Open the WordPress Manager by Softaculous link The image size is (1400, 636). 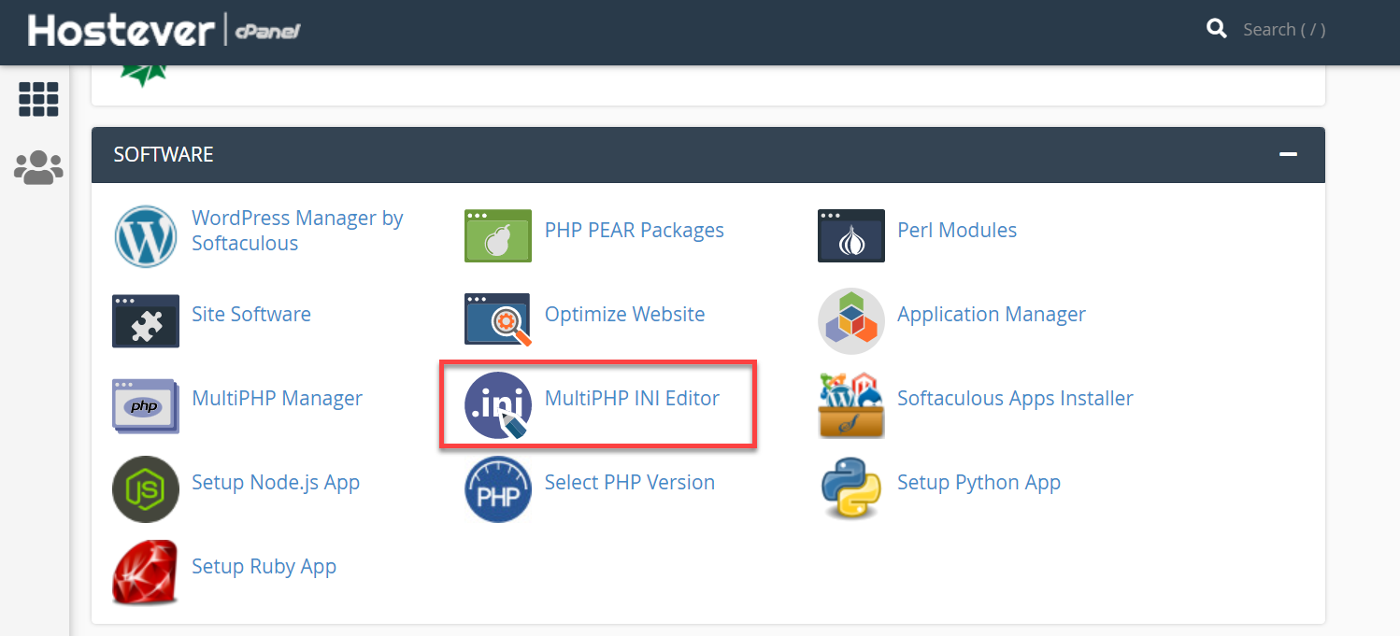pyautogui.click(x=297, y=231)
